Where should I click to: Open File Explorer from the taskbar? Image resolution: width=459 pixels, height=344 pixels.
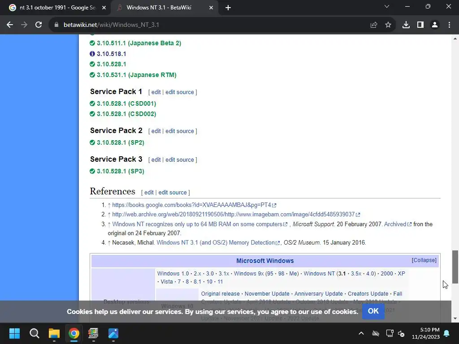click(x=54, y=333)
